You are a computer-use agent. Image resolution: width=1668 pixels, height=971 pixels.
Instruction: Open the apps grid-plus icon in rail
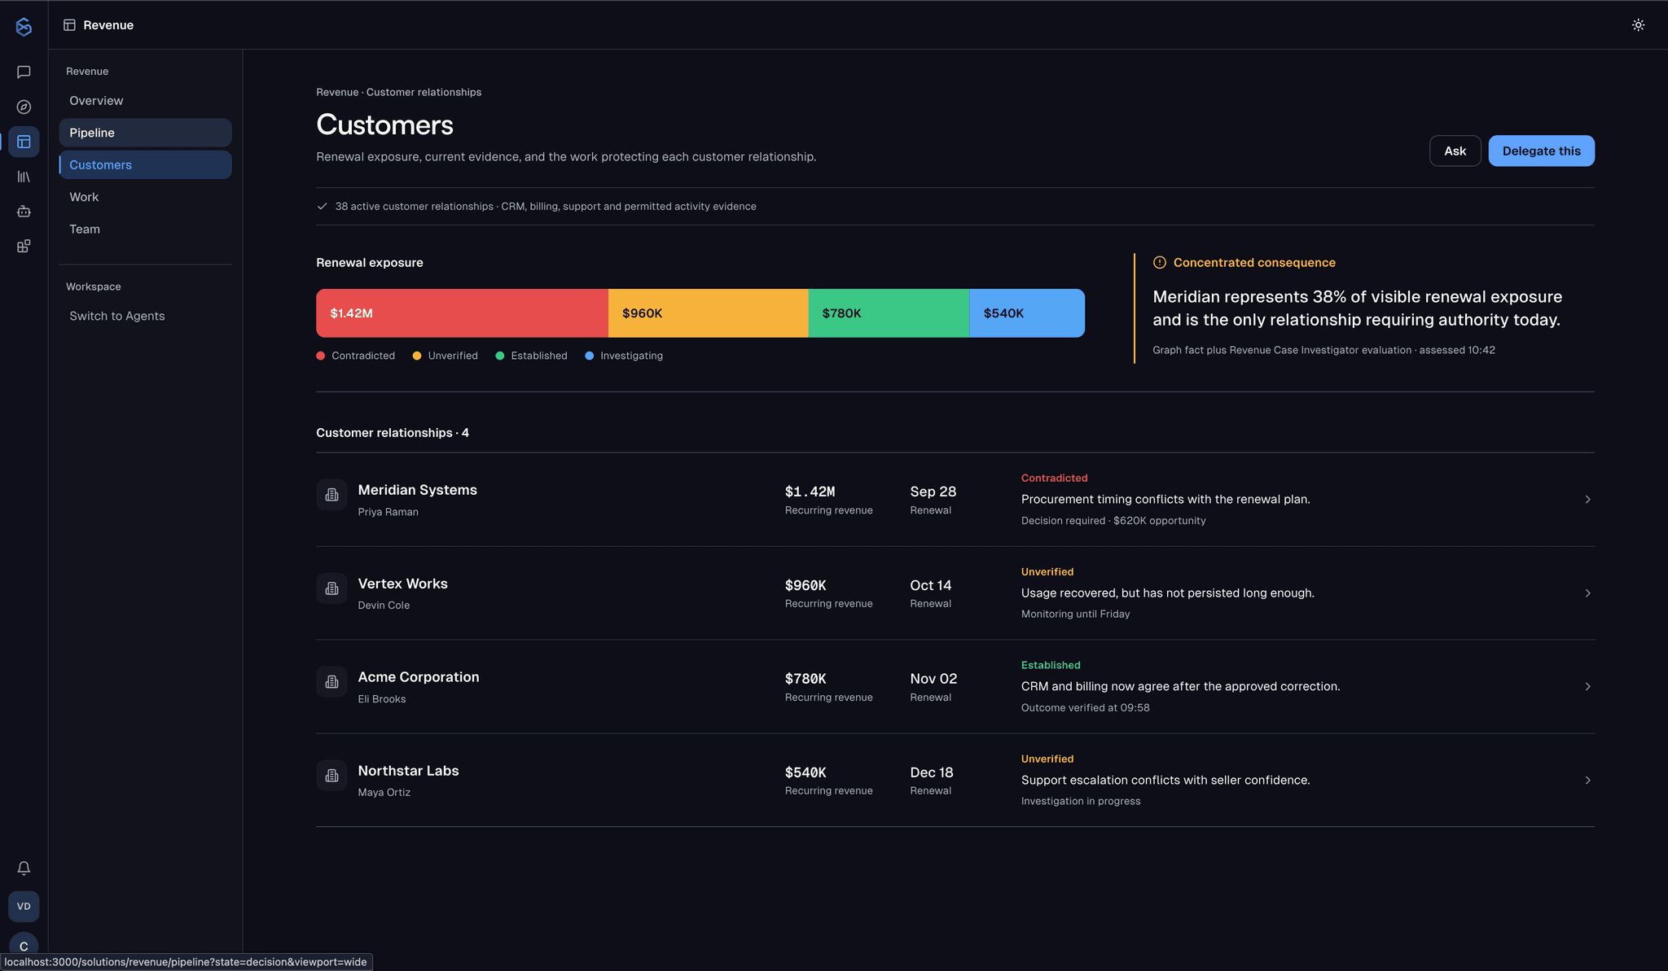point(24,247)
